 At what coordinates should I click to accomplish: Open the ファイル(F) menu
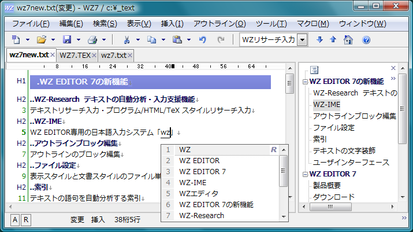(31, 24)
